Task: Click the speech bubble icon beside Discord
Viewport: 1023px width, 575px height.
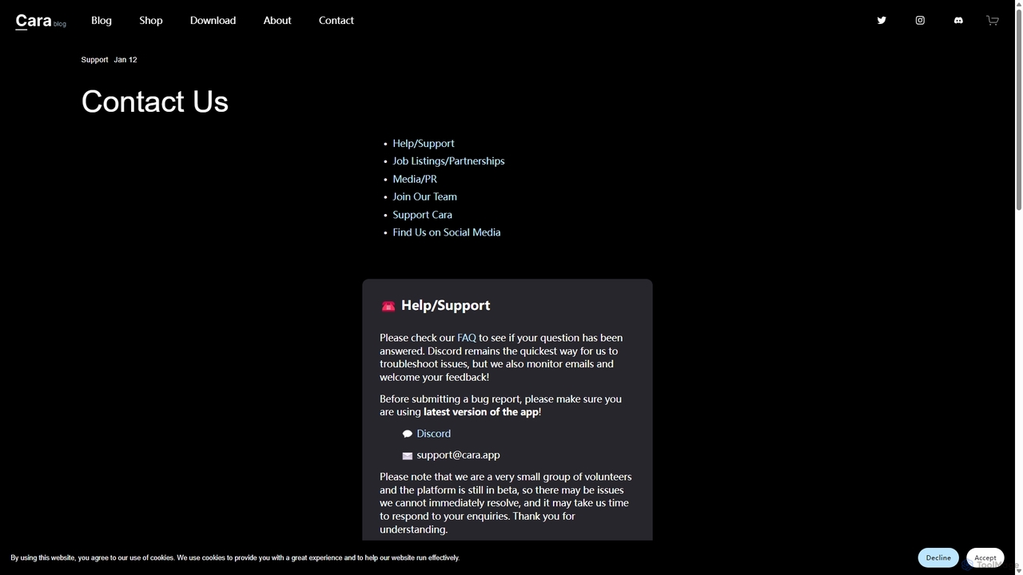Action: click(408, 434)
